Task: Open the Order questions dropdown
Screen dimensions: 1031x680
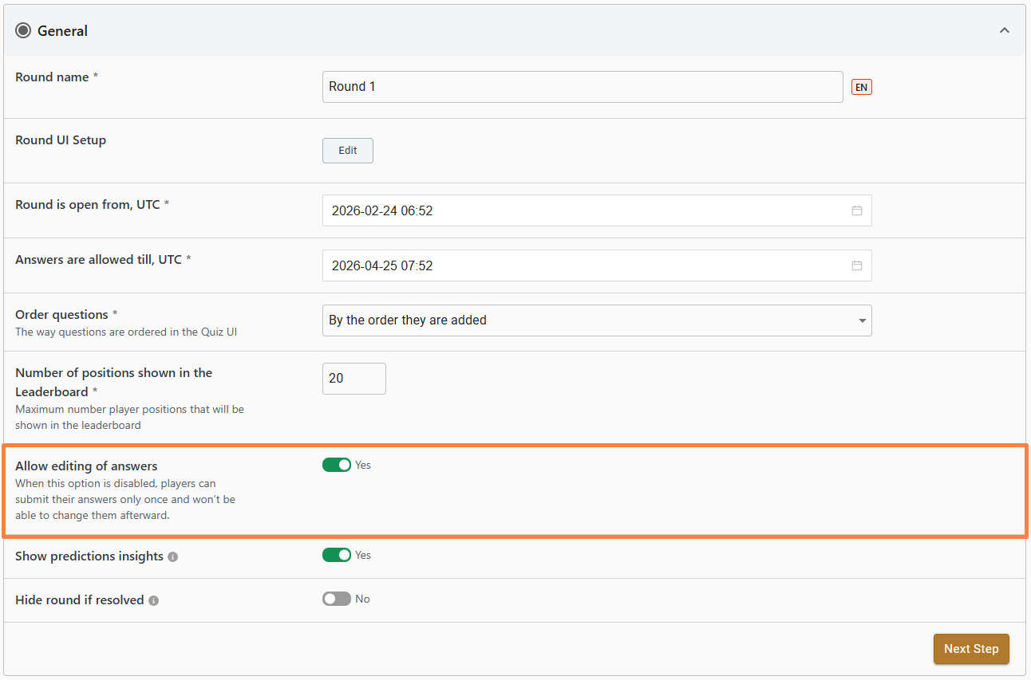Action: pos(596,320)
